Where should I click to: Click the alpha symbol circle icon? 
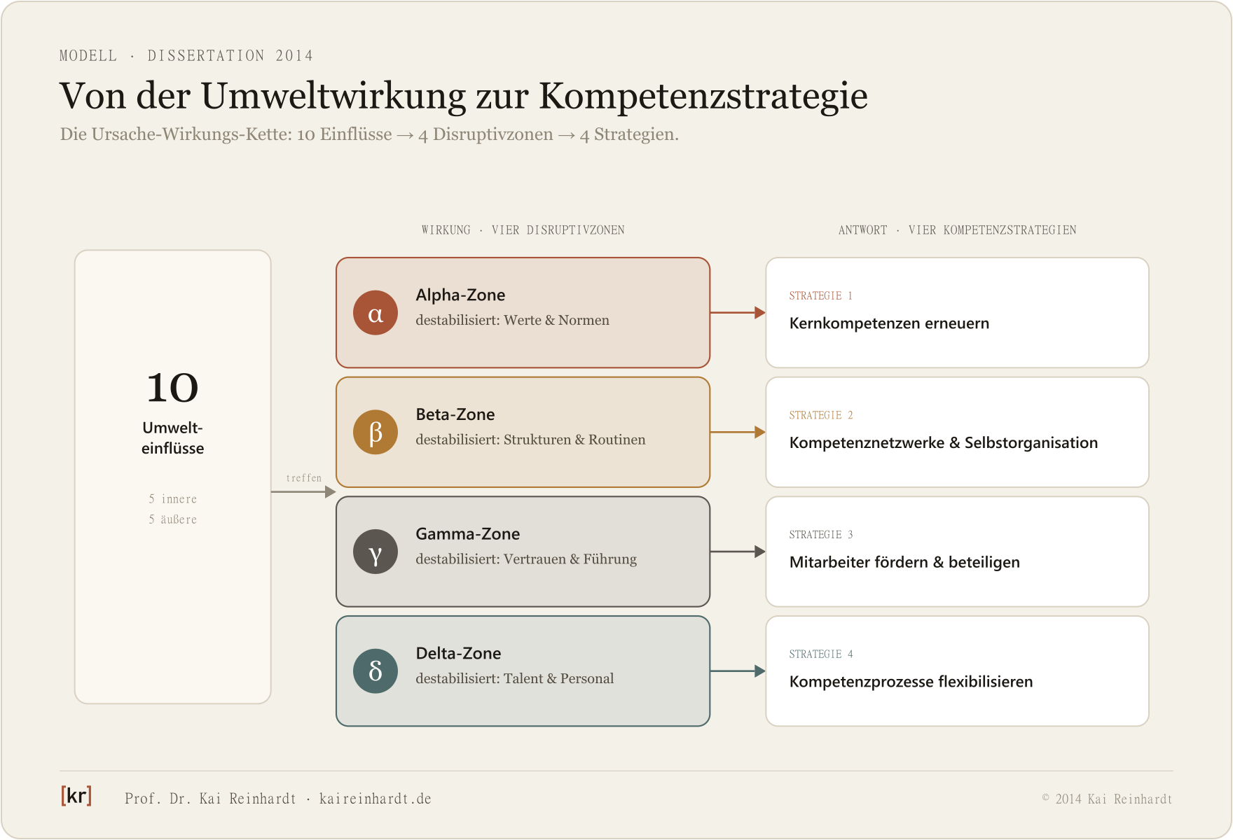click(x=376, y=313)
